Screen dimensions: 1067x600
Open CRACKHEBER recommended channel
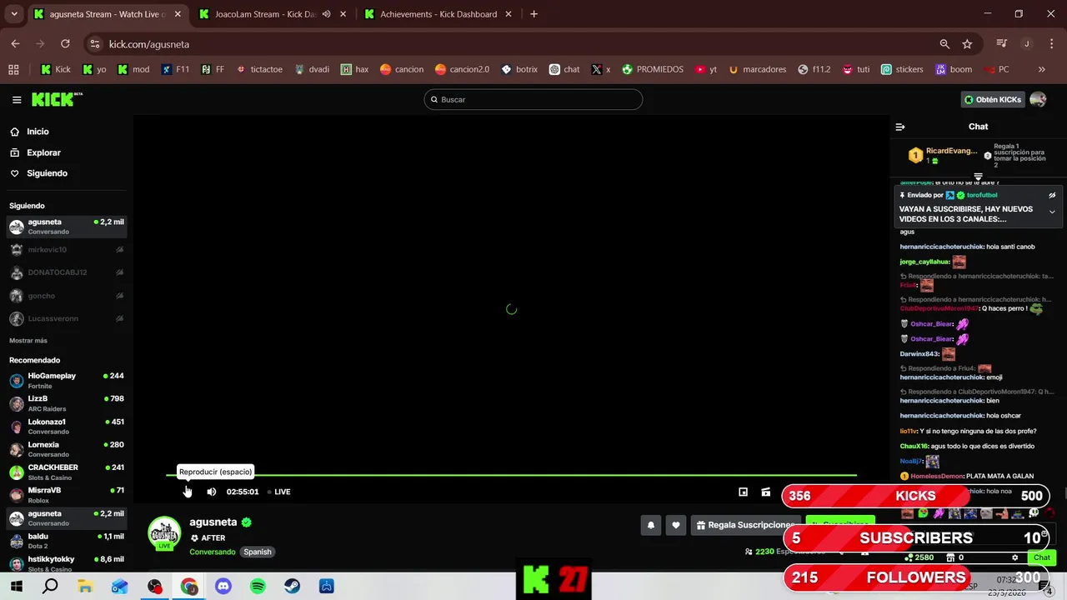(x=66, y=472)
